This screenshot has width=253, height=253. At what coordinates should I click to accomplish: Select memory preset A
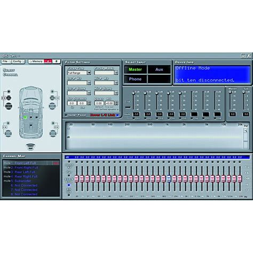(x=48, y=61)
